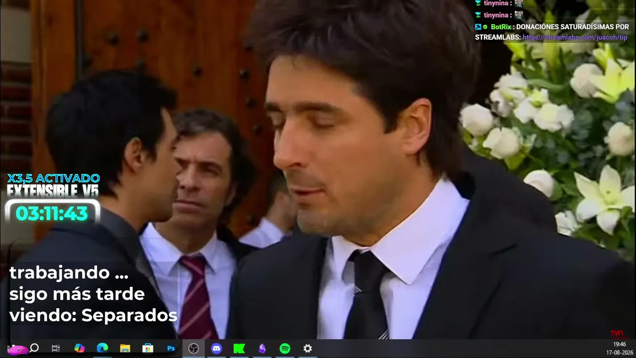Screen dimensions: 636x358
Task: Open Discord from the taskbar
Action: pyautogui.click(x=217, y=349)
